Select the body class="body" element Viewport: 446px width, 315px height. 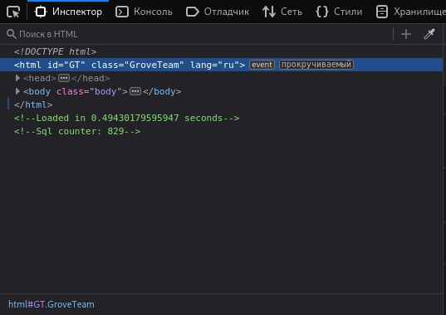click(76, 91)
